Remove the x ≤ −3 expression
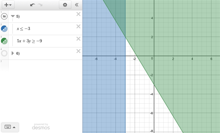 pyautogui.click(x=78, y=26)
